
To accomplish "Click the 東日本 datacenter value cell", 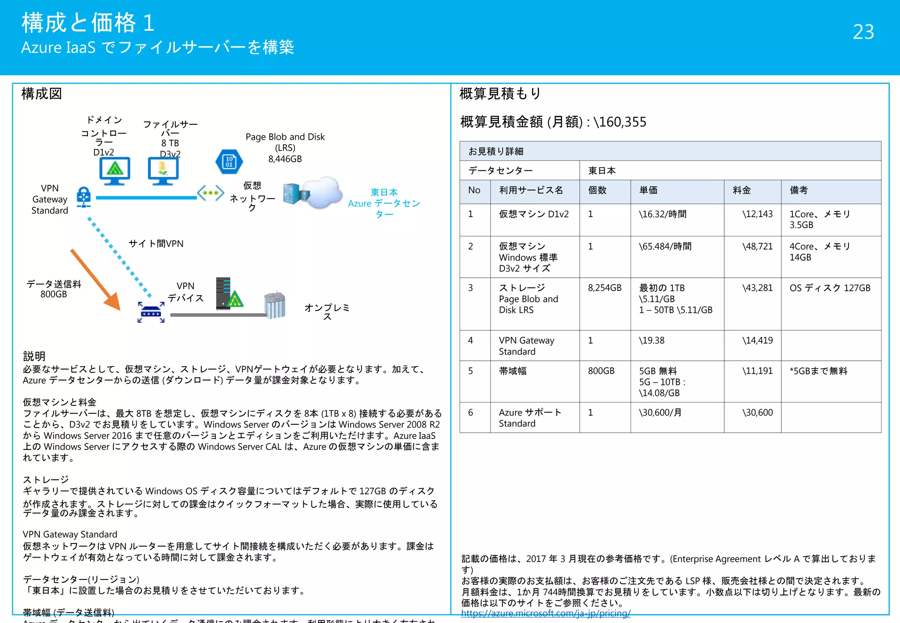I will [730, 170].
